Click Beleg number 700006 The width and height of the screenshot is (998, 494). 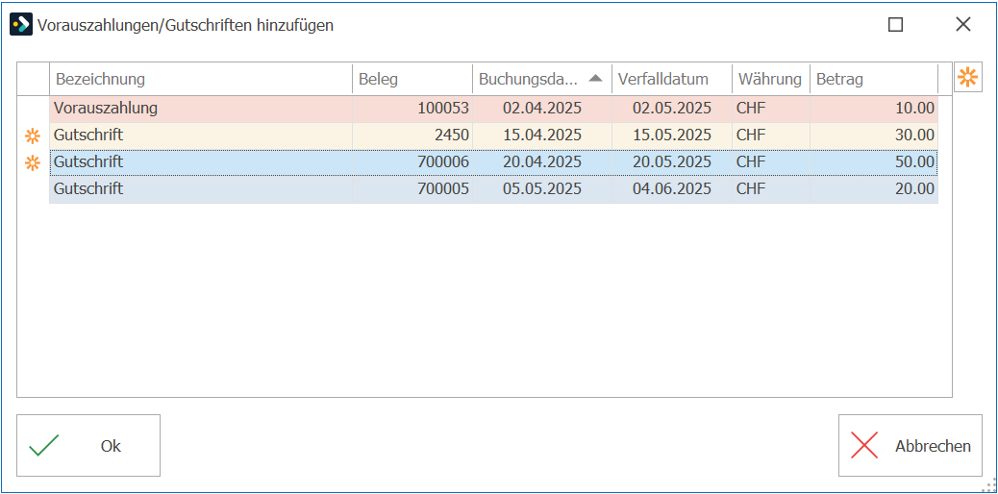pyautogui.click(x=443, y=163)
